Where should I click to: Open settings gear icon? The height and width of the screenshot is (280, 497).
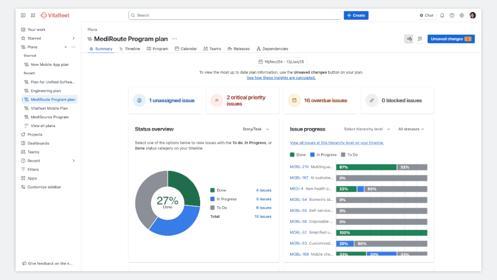(x=462, y=15)
